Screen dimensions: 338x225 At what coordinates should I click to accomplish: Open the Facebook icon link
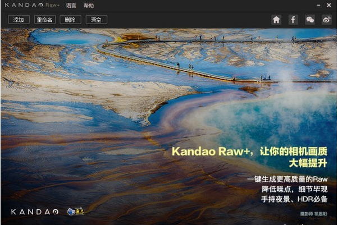293,20
